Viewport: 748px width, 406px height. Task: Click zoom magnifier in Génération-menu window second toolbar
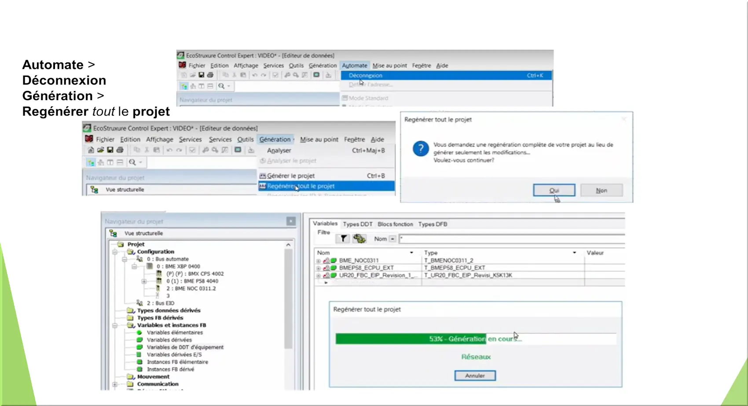coord(132,163)
